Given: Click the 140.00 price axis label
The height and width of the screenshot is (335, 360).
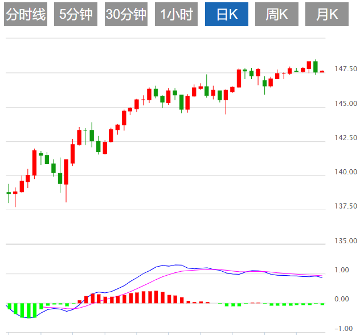Looking at the screenshot, I should pyautogui.click(x=346, y=171).
